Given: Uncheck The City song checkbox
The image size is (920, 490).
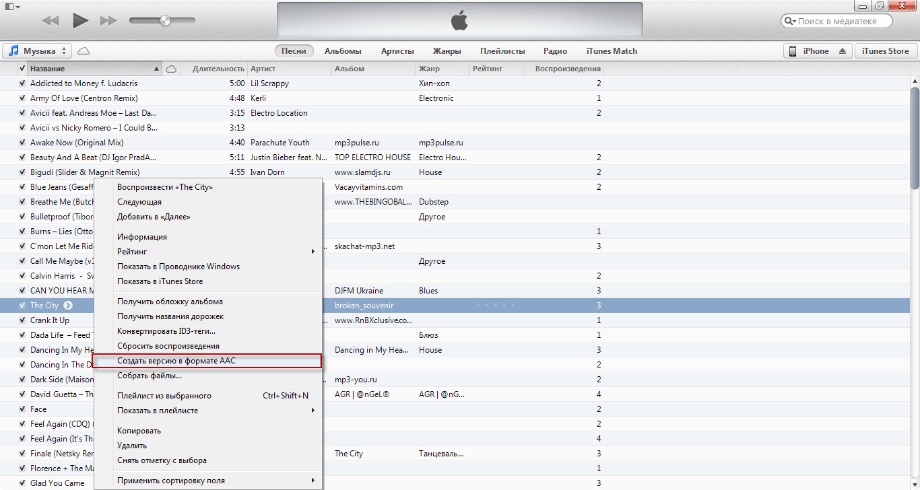Looking at the screenshot, I should click(x=22, y=306).
